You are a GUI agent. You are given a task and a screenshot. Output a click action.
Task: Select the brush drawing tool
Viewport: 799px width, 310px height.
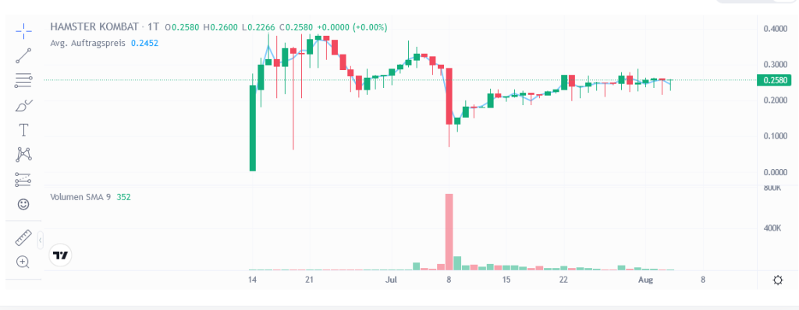23,105
